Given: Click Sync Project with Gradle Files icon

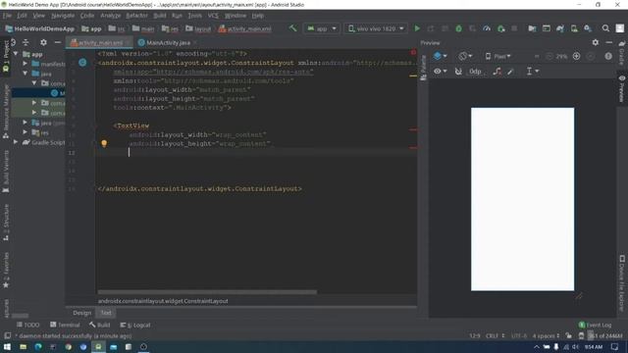Looking at the screenshot, I should 560,28.
